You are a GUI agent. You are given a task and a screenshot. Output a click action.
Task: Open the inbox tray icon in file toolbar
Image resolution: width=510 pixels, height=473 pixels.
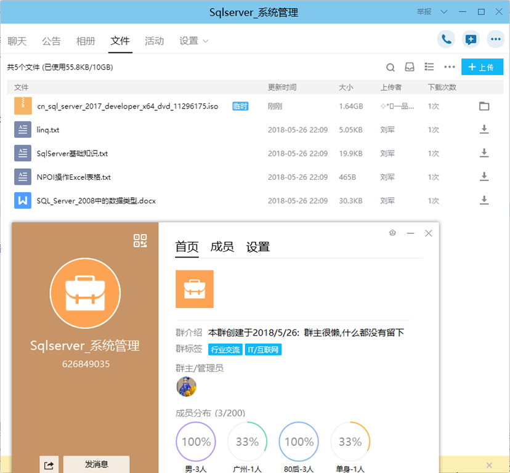click(410, 67)
